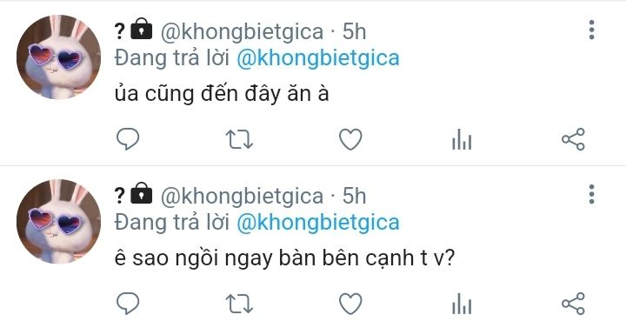
Task: Like the "ủa cũng đến đây ăn à" tweet
Action: [350, 139]
